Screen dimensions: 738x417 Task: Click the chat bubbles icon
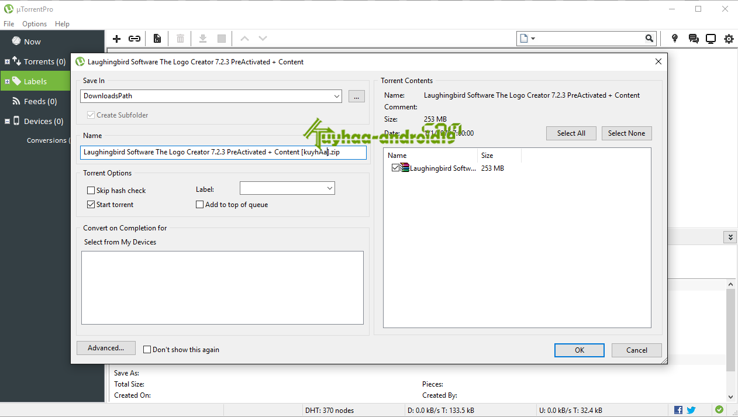[x=694, y=39]
